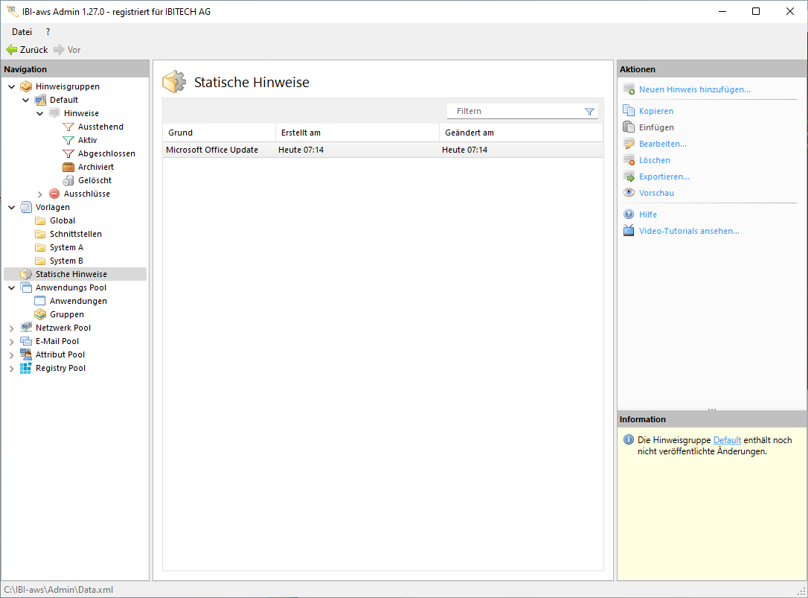This screenshot has width=808, height=598.
Task: Click the Vorschau eye icon
Action: pyautogui.click(x=629, y=193)
